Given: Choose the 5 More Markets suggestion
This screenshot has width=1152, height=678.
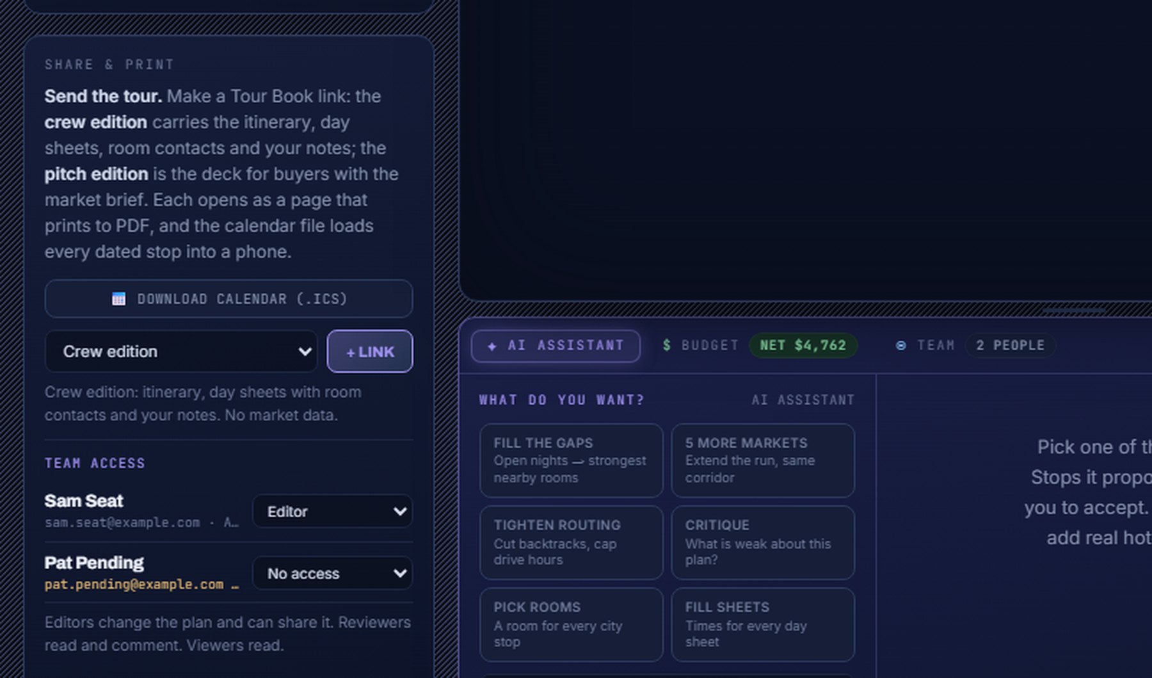Looking at the screenshot, I should (763, 460).
